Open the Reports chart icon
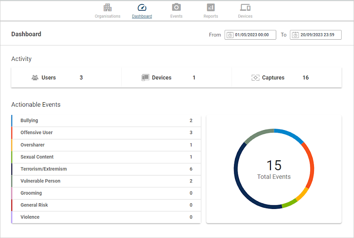 click(x=211, y=7)
